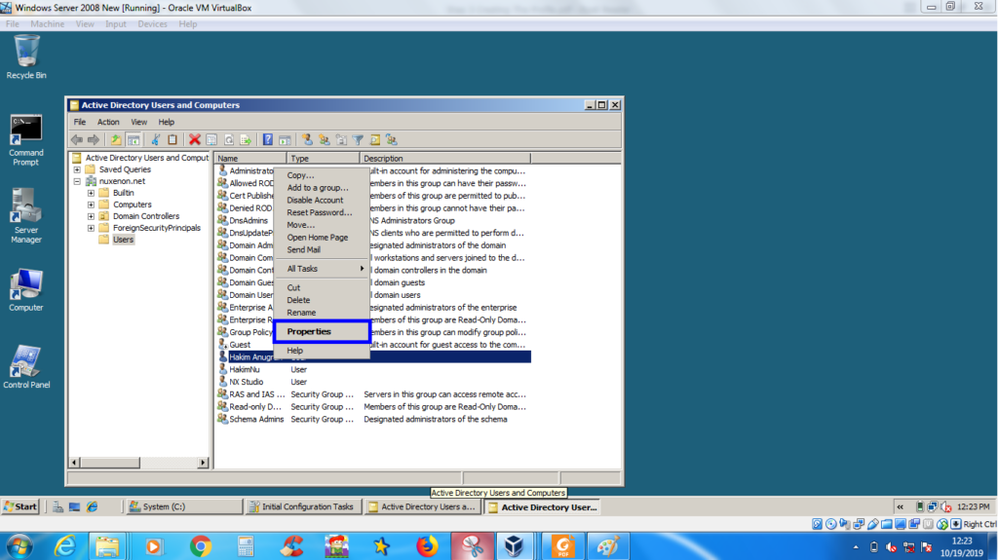Screen dimensions: 998x560
Task: Choose Rename in the context menu
Action: [322, 313]
